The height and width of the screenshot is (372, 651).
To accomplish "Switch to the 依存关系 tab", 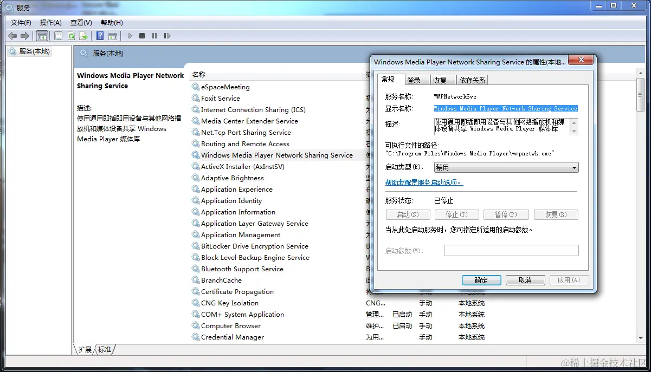I will click(x=473, y=80).
